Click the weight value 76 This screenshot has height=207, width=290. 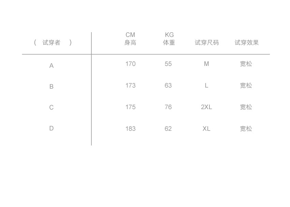[168, 107]
